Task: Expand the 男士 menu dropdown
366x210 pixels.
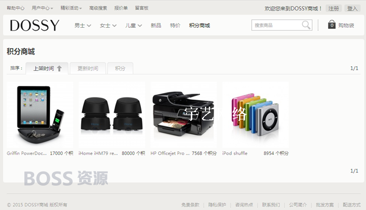Action: coord(82,25)
